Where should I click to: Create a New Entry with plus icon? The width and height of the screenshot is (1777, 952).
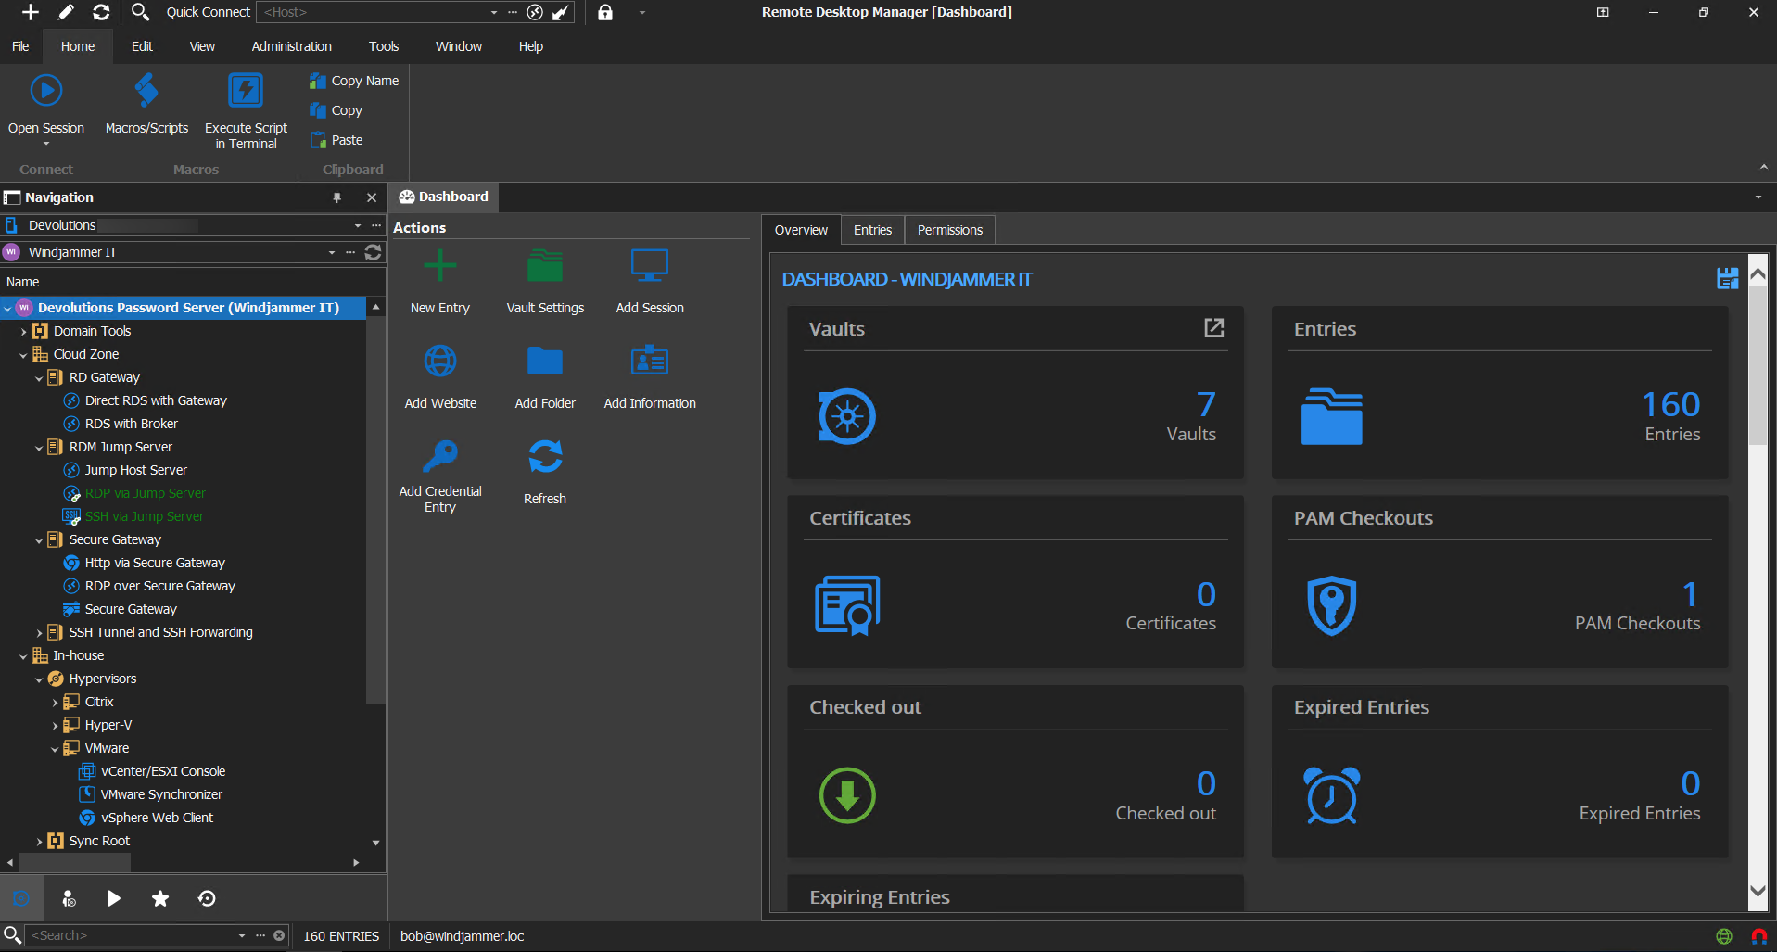pyautogui.click(x=440, y=266)
